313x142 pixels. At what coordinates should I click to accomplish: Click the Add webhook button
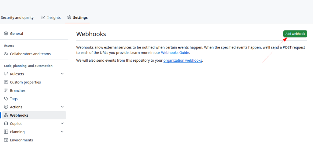[295, 34]
